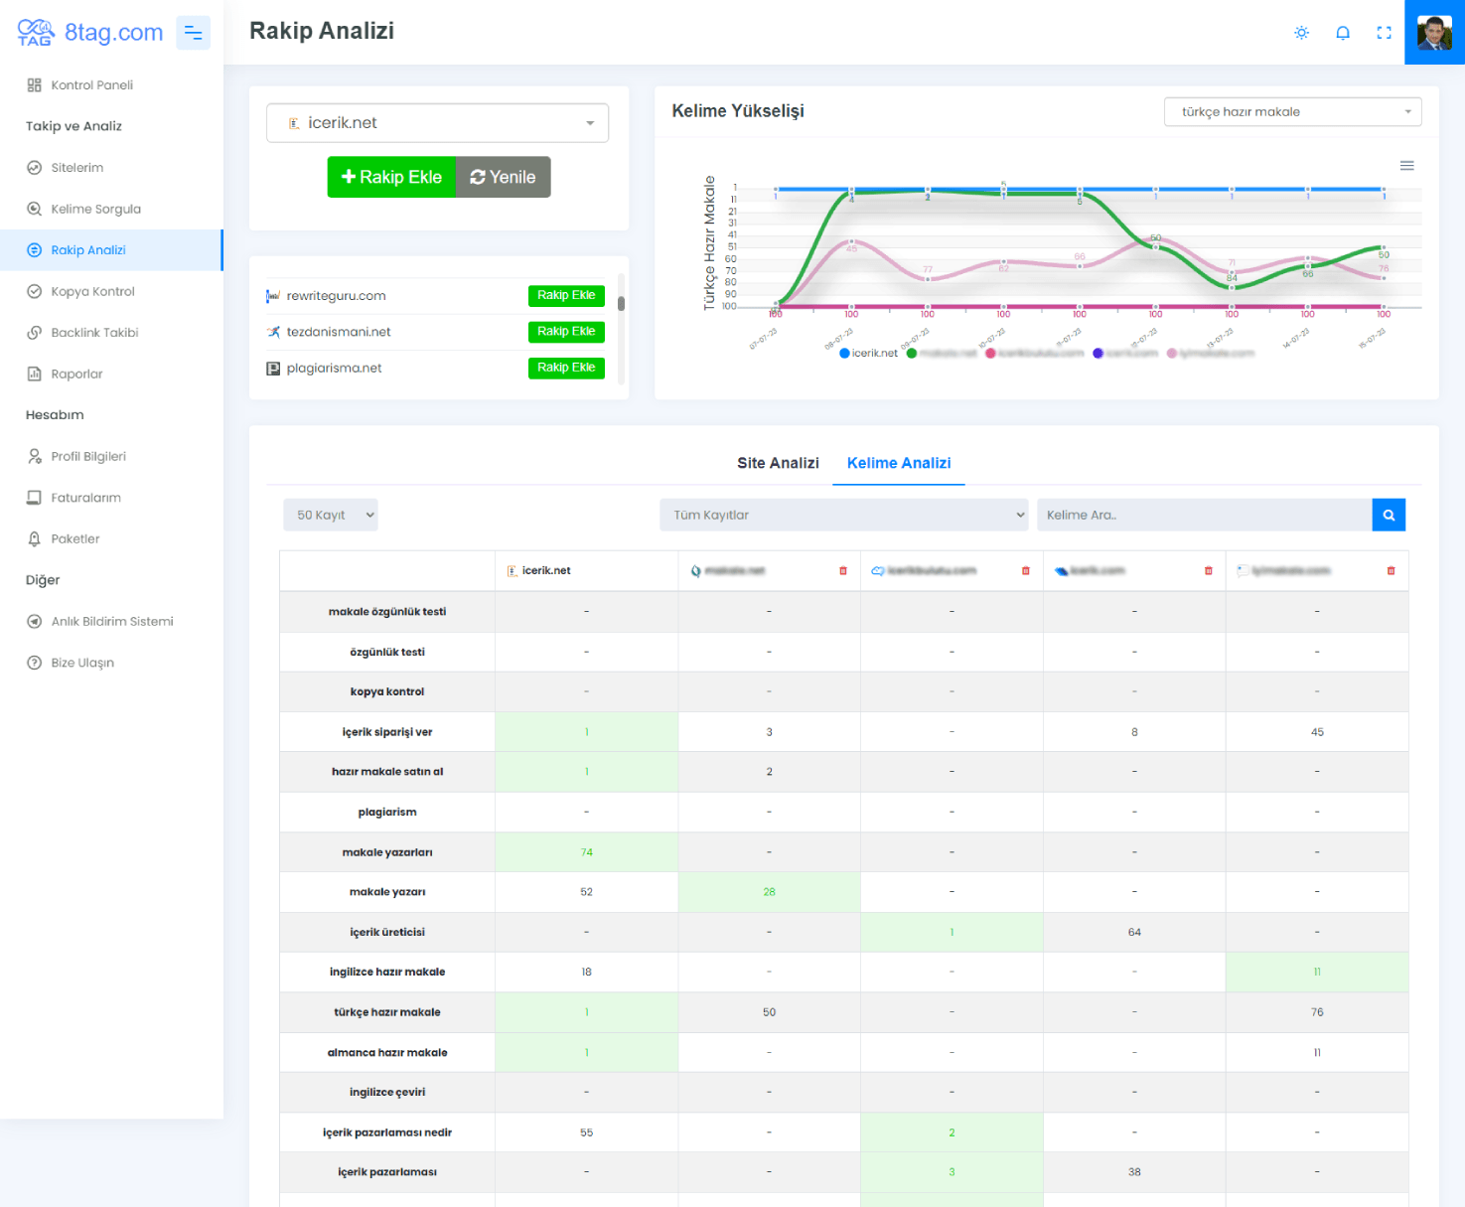Add tezdanismani.net as competitor
Image resolution: width=1465 pixels, height=1207 pixels.
(566, 332)
